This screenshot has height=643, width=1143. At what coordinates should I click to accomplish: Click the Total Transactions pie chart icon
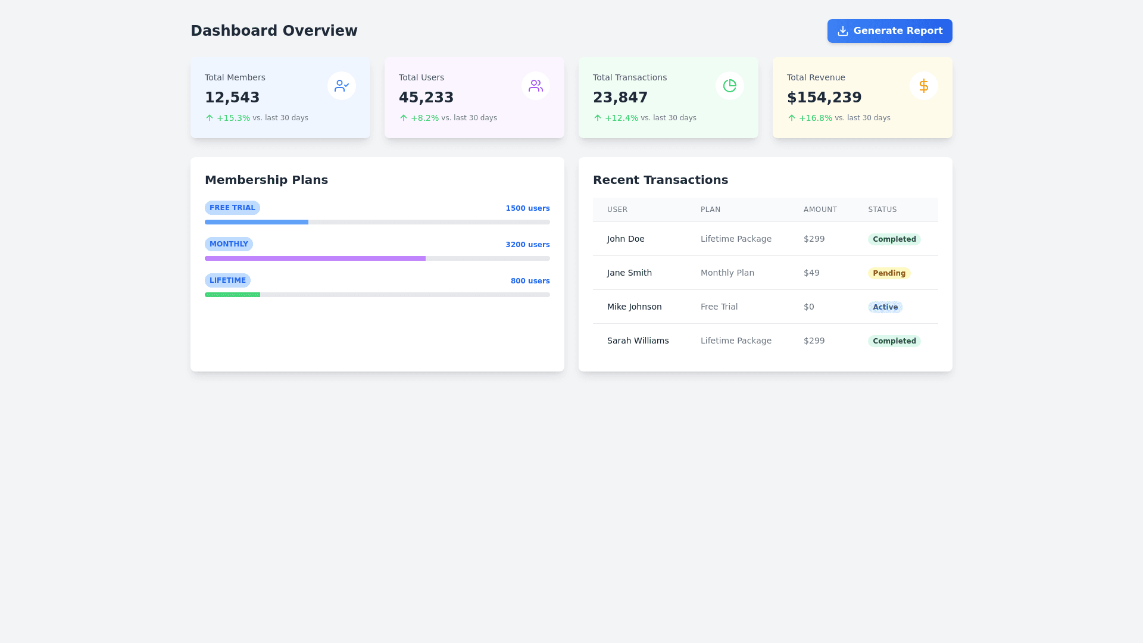point(730,86)
